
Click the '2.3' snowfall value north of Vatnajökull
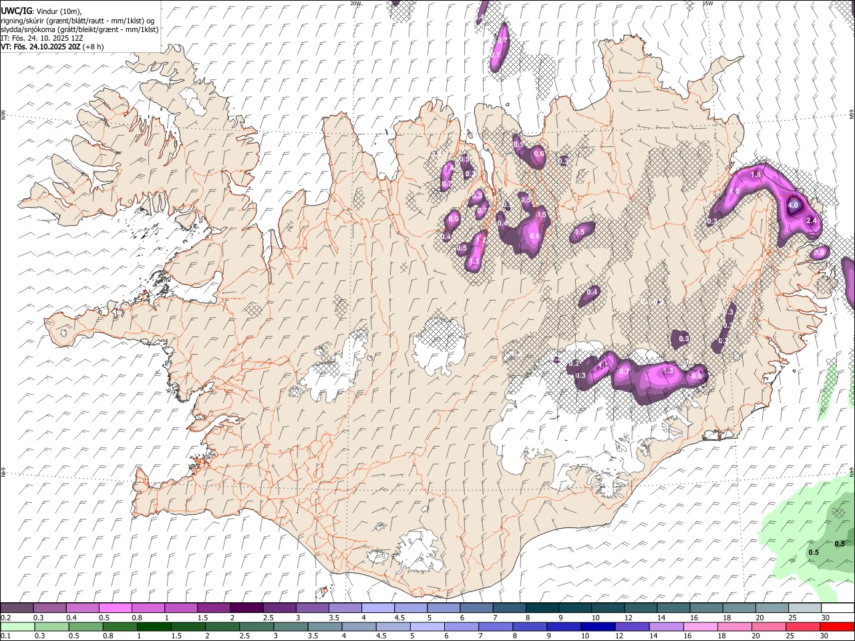(x=667, y=371)
